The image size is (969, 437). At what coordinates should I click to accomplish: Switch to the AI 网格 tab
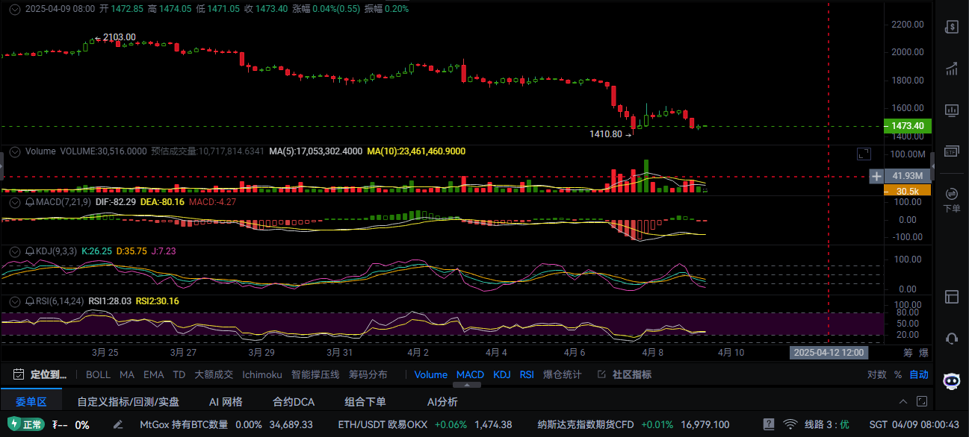226,402
